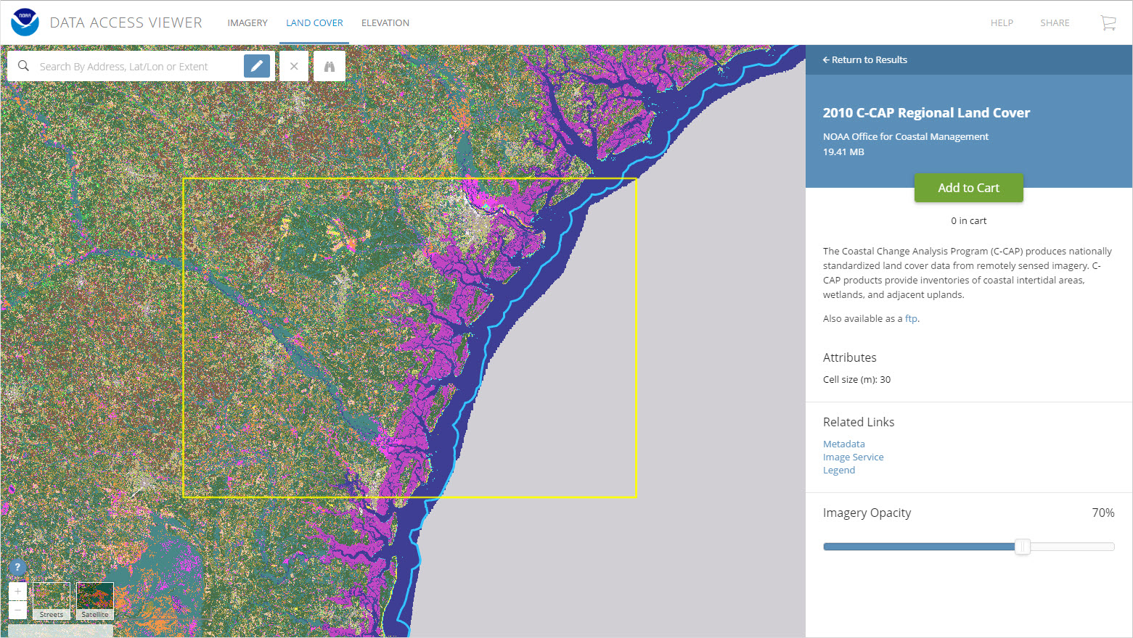Image resolution: width=1133 pixels, height=638 pixels.
Task: Click the blue question mark help icon
Action: point(17,568)
